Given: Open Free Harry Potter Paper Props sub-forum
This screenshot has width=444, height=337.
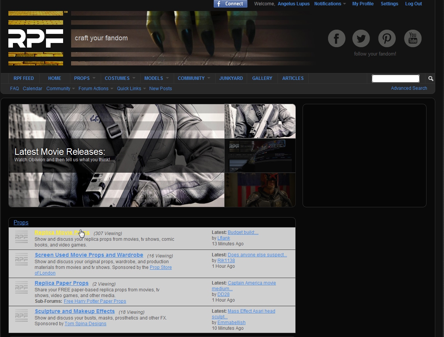Looking at the screenshot, I should pyautogui.click(x=95, y=301).
